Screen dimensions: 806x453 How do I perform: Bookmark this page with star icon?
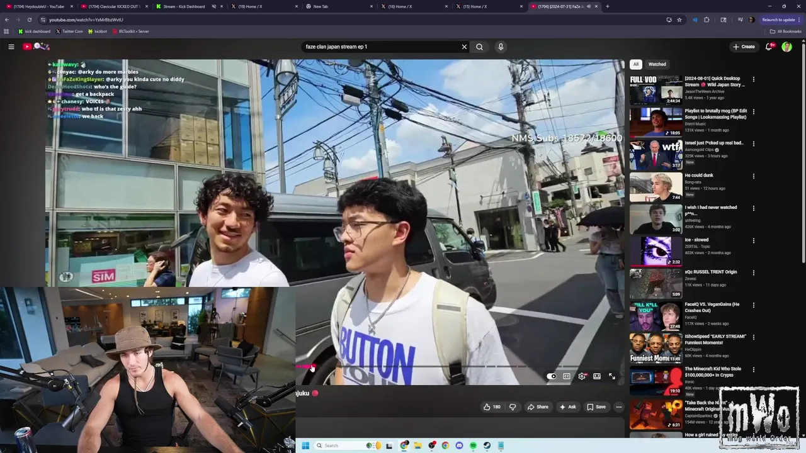click(x=679, y=20)
